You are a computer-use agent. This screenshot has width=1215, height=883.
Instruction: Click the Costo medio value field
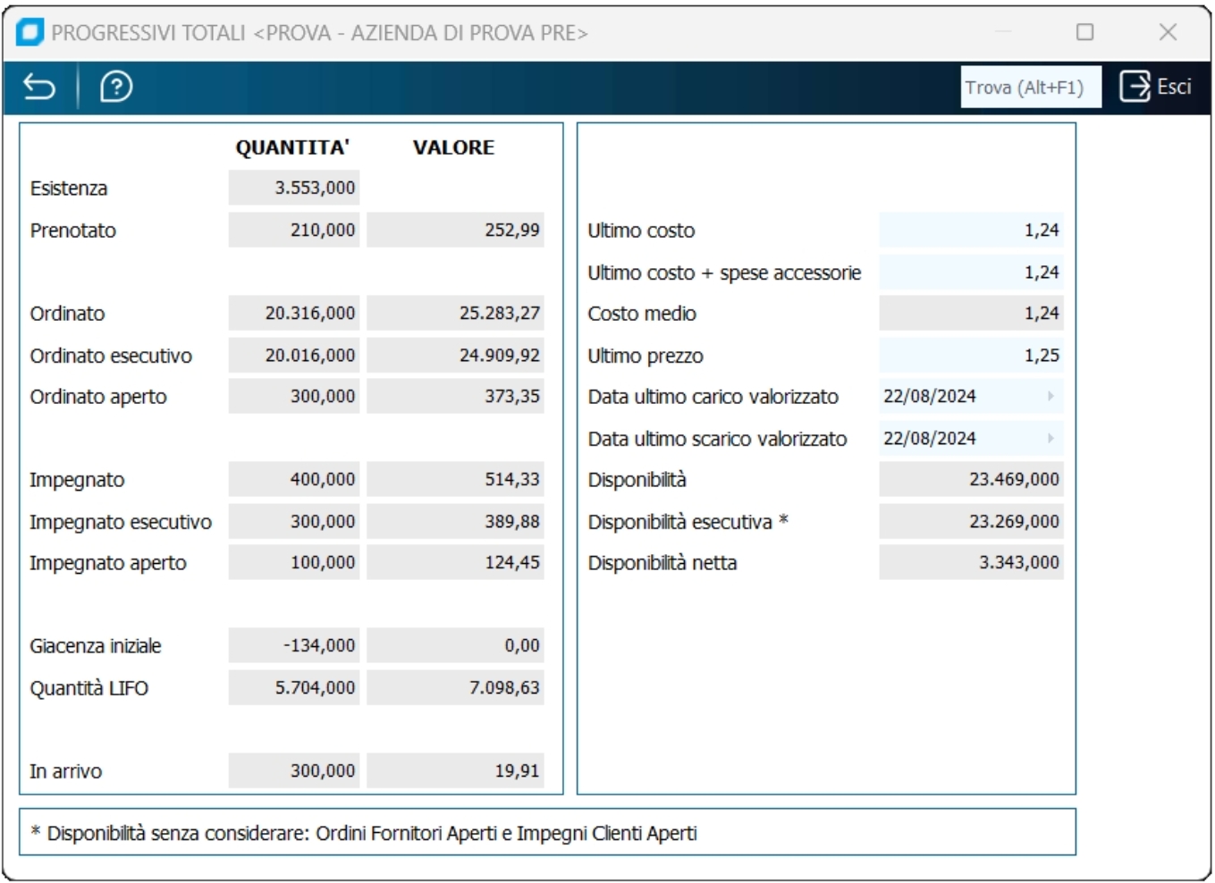click(971, 314)
